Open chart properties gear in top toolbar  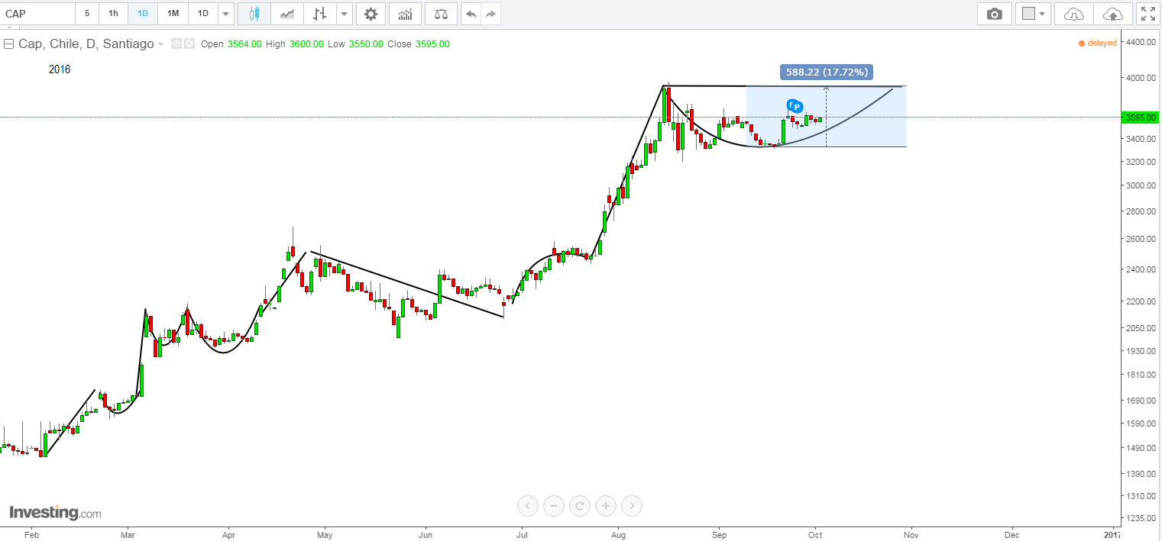pos(371,14)
